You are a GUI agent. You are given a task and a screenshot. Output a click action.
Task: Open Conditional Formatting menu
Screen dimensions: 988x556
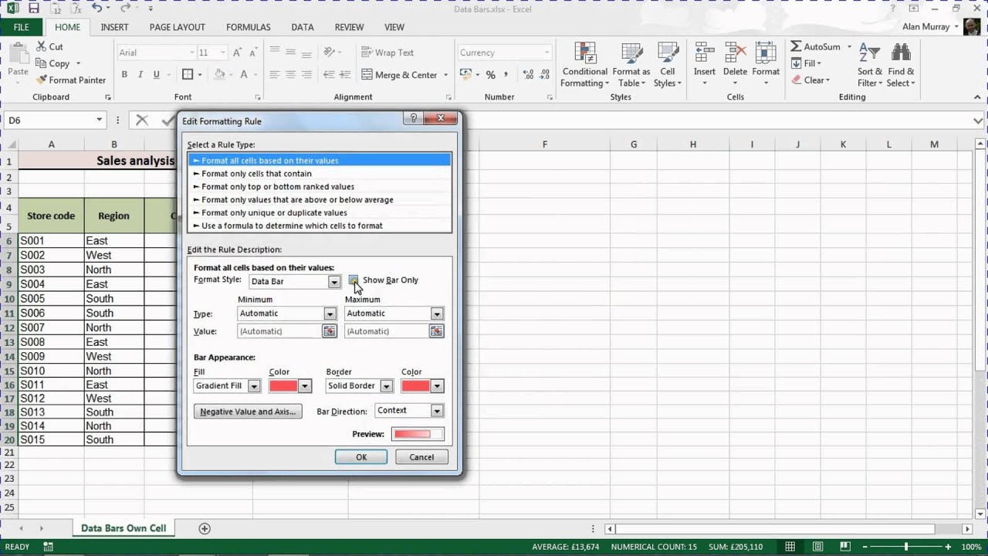tap(584, 65)
